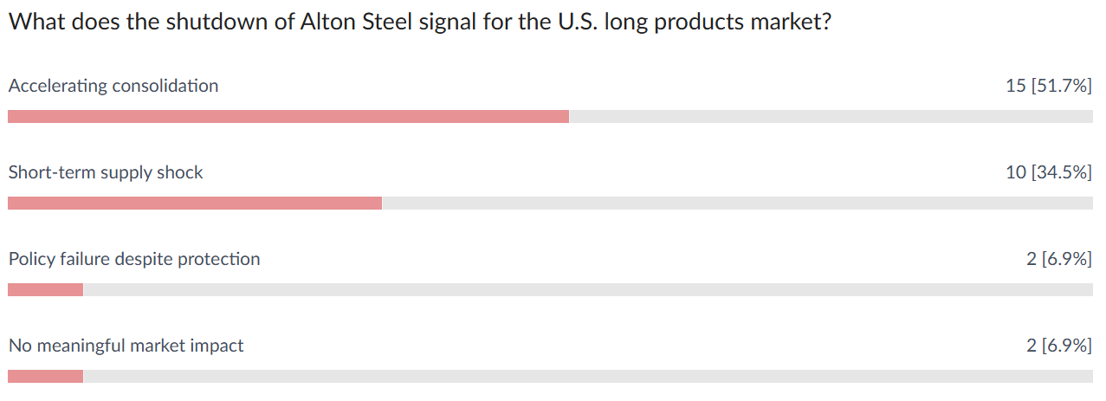Screen dimensions: 1106x401
Task: Select the "Short-term supply shock" option label
Action: 106,172
